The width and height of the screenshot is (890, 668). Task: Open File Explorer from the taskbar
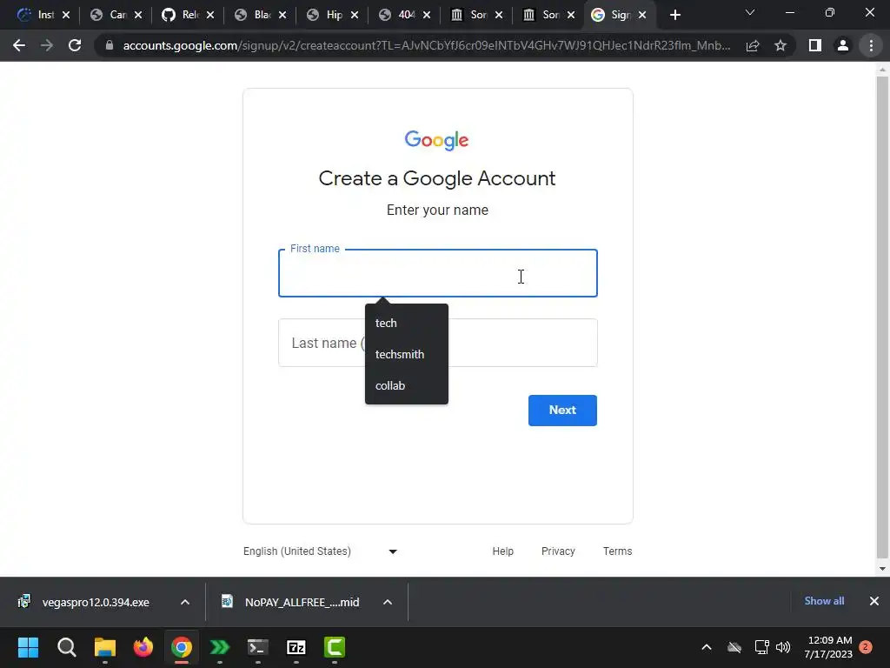(105, 647)
